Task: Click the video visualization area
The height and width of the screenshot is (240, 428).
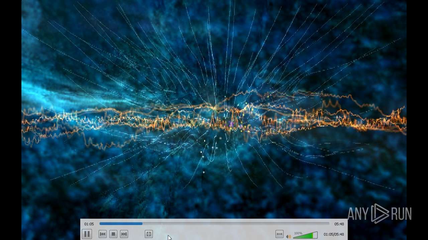Action: [214, 110]
